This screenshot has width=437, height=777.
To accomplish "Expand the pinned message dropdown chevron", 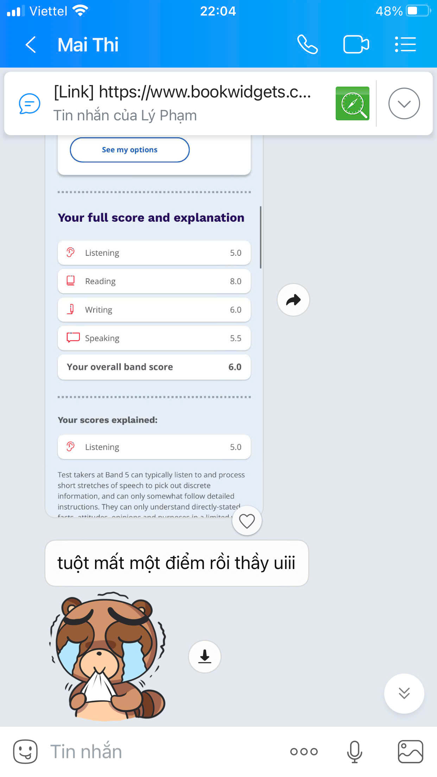I will click(404, 103).
